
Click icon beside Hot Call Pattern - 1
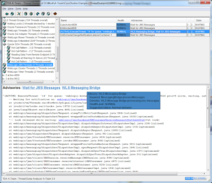pyautogui.click(x=9, y=61)
